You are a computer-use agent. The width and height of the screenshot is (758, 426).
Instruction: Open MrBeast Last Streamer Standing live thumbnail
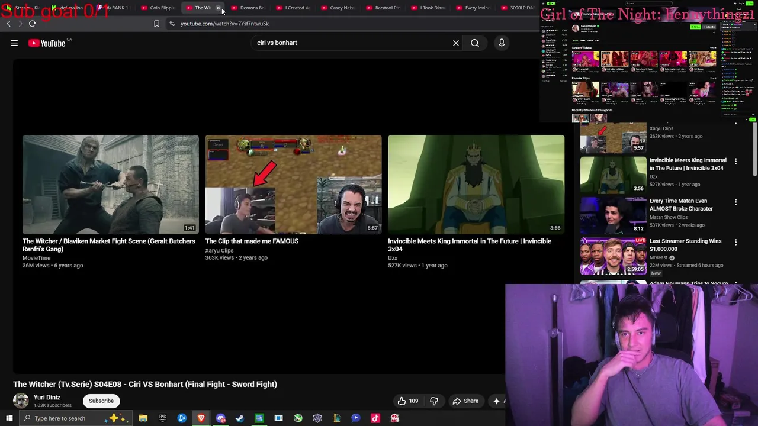point(613,256)
